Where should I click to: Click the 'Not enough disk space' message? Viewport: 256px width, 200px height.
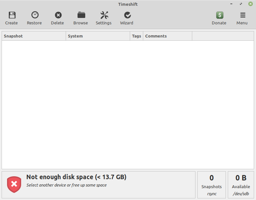(x=76, y=177)
